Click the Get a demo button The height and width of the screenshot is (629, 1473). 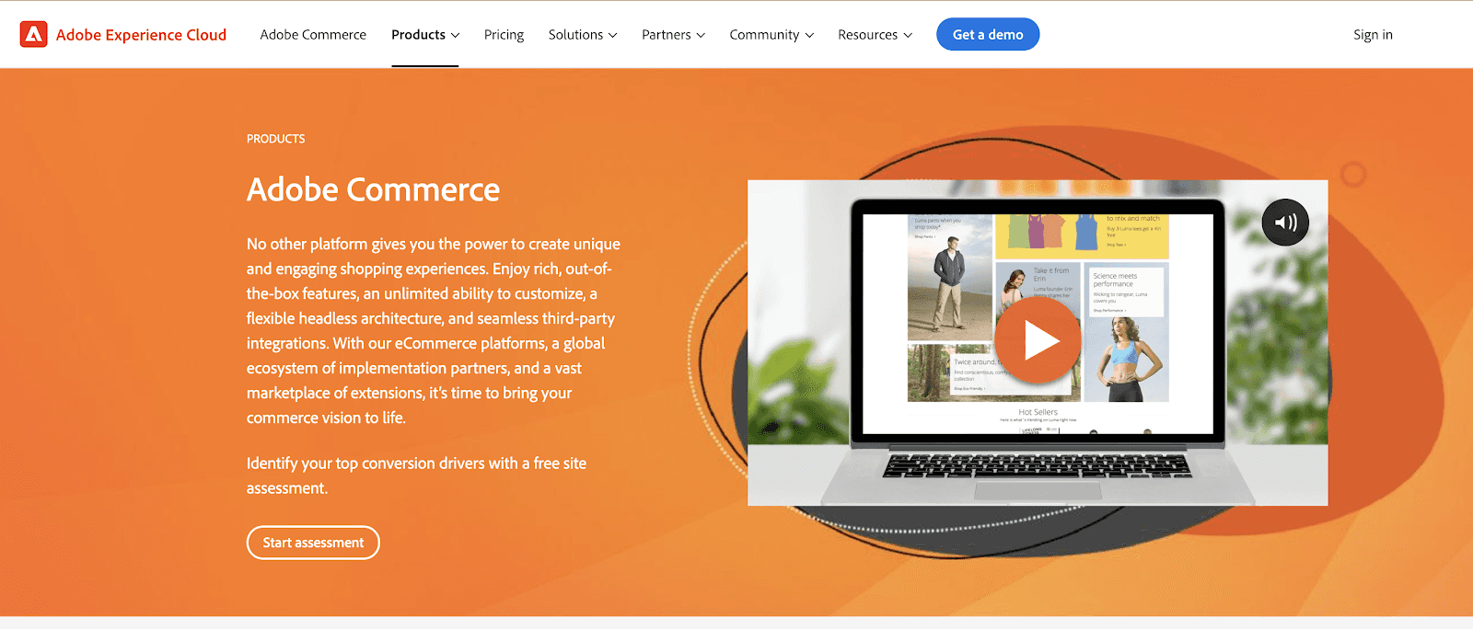click(988, 35)
